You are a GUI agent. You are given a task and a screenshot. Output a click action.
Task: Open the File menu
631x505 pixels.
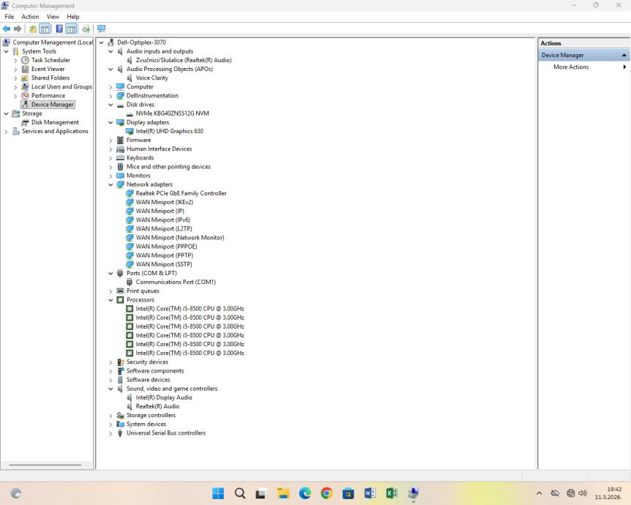10,17
